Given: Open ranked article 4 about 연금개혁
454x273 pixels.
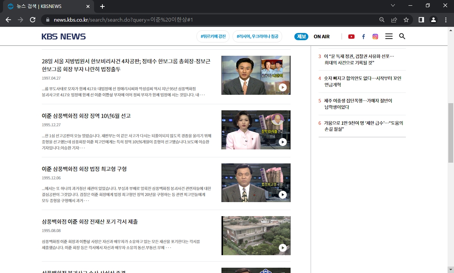Looking at the screenshot, I should pos(363,82).
